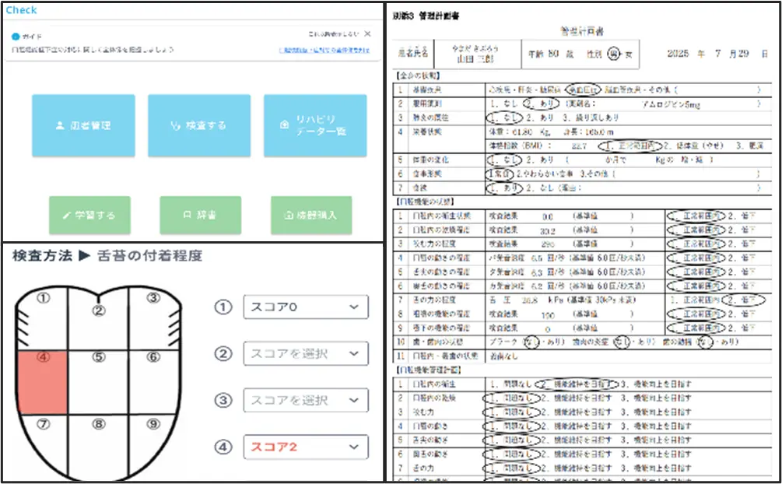Click the 【口腔機能管理計画】 section header
The width and height of the screenshot is (782, 484).
point(428,370)
